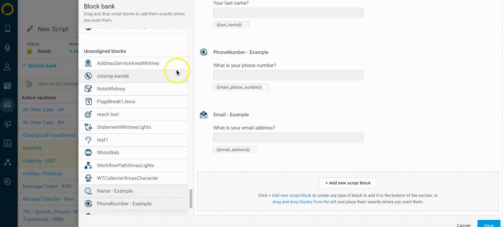Click the phone number input field
The height and width of the screenshot is (227, 503).
[288, 75]
